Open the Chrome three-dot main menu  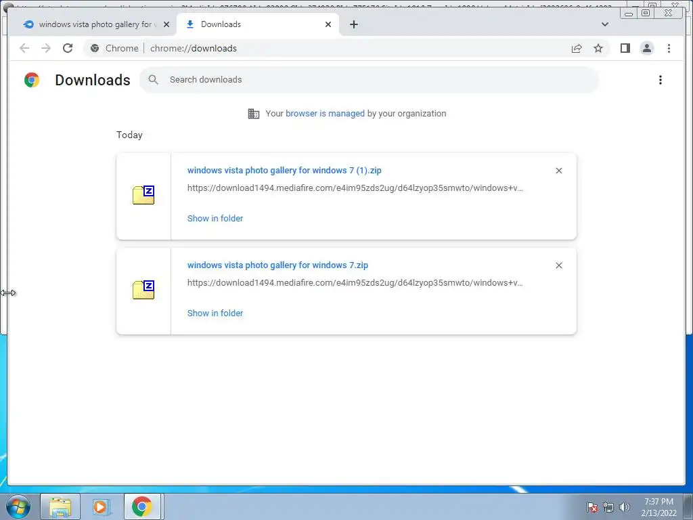[x=669, y=48]
